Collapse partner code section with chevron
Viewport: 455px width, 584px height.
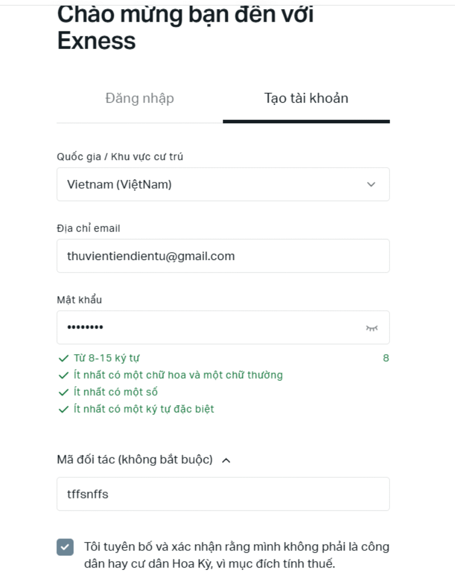point(226,460)
